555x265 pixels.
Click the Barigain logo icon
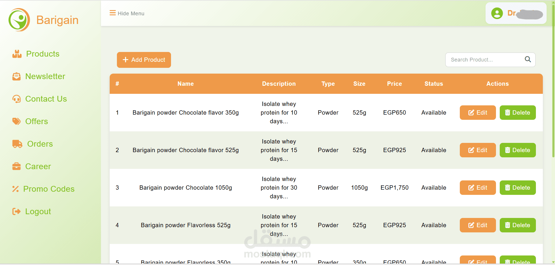[19, 20]
